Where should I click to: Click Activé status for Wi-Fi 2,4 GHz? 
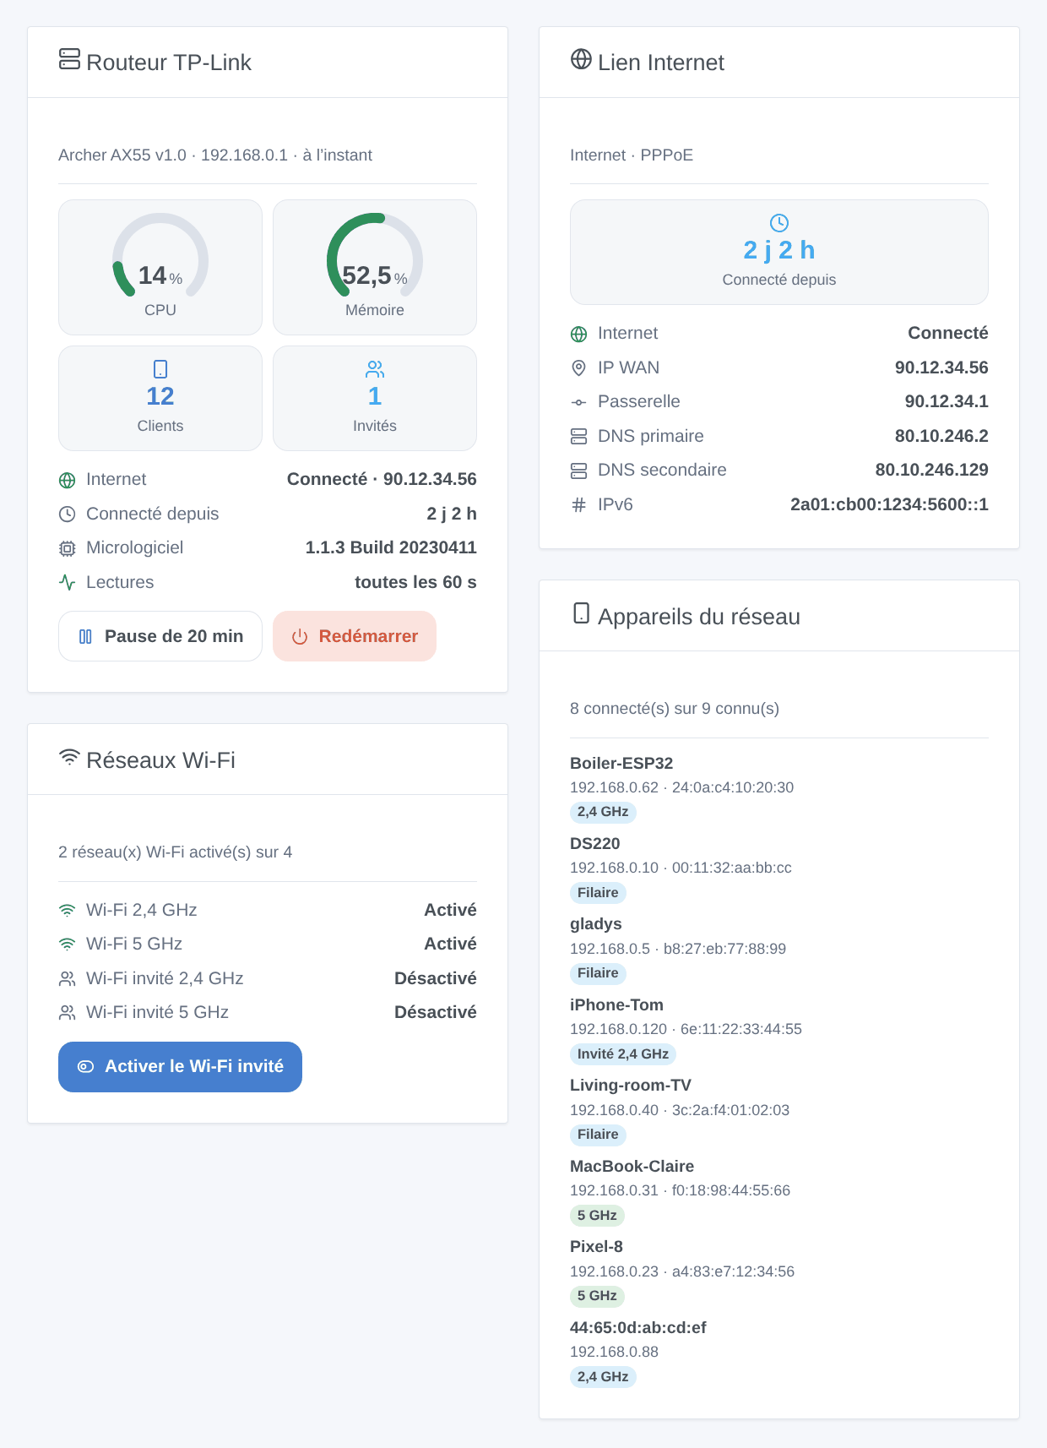point(450,910)
